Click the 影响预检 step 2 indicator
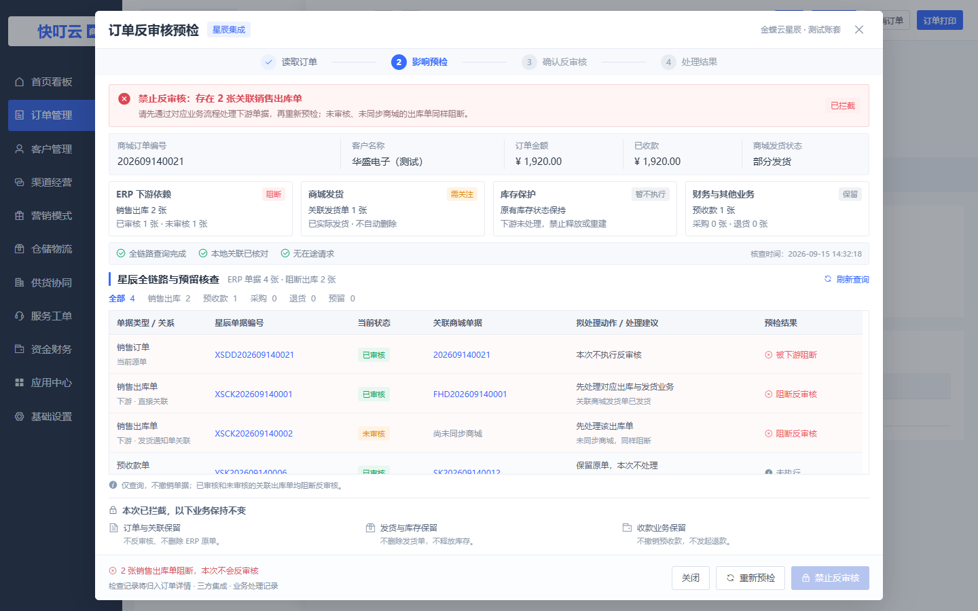The width and height of the screenshot is (978, 611). 420,62
